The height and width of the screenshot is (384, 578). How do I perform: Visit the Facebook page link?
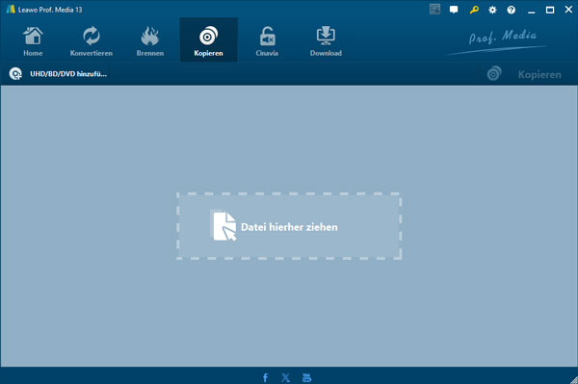pos(265,377)
